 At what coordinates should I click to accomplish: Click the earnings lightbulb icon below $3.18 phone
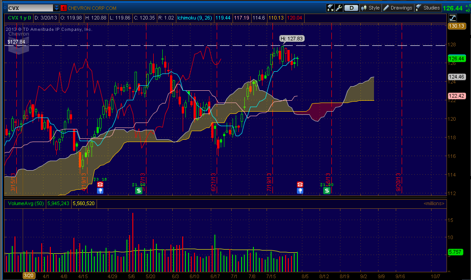100,191
